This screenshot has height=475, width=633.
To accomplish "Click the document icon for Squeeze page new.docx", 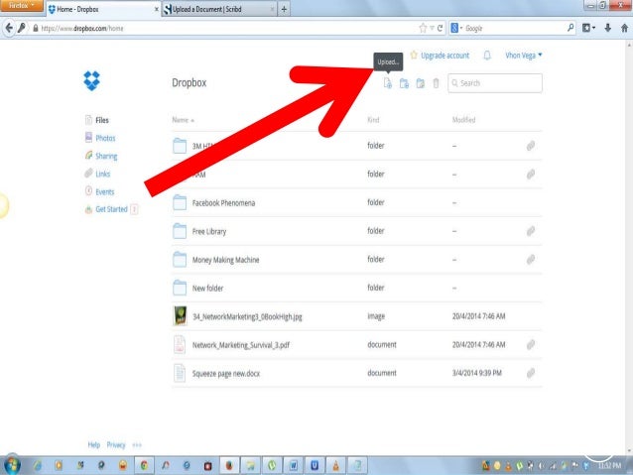I will pos(180,373).
